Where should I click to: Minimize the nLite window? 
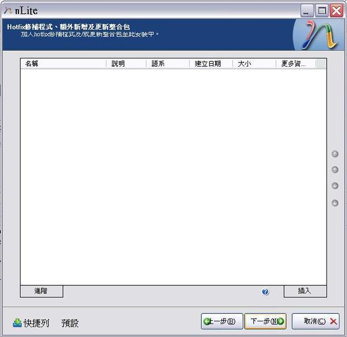[307, 10]
